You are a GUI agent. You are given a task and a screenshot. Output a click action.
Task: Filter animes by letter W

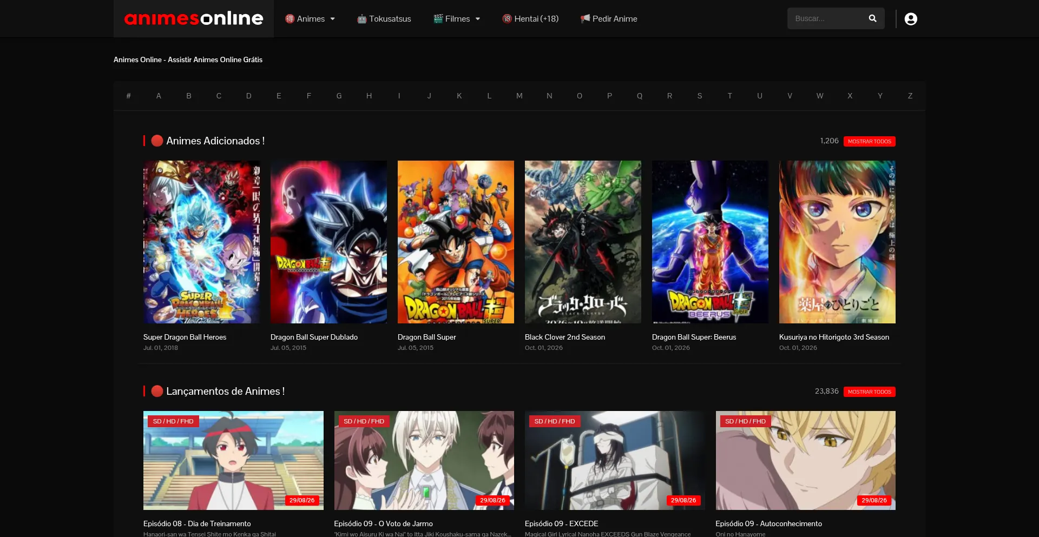coord(820,96)
